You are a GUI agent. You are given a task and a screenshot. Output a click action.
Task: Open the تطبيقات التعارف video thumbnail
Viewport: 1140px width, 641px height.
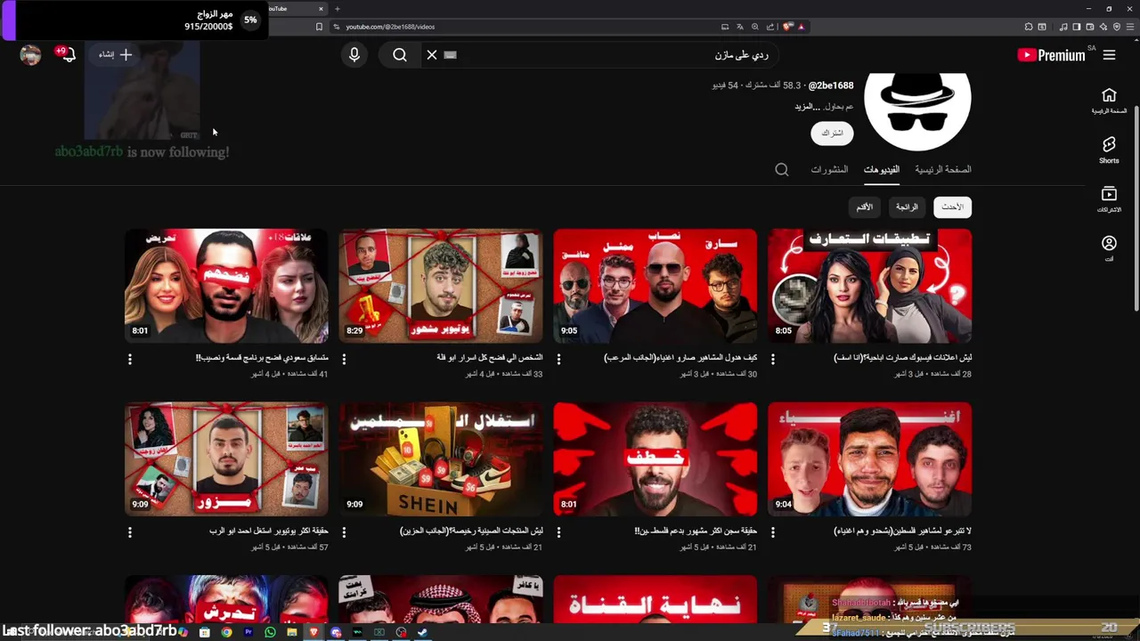869,286
